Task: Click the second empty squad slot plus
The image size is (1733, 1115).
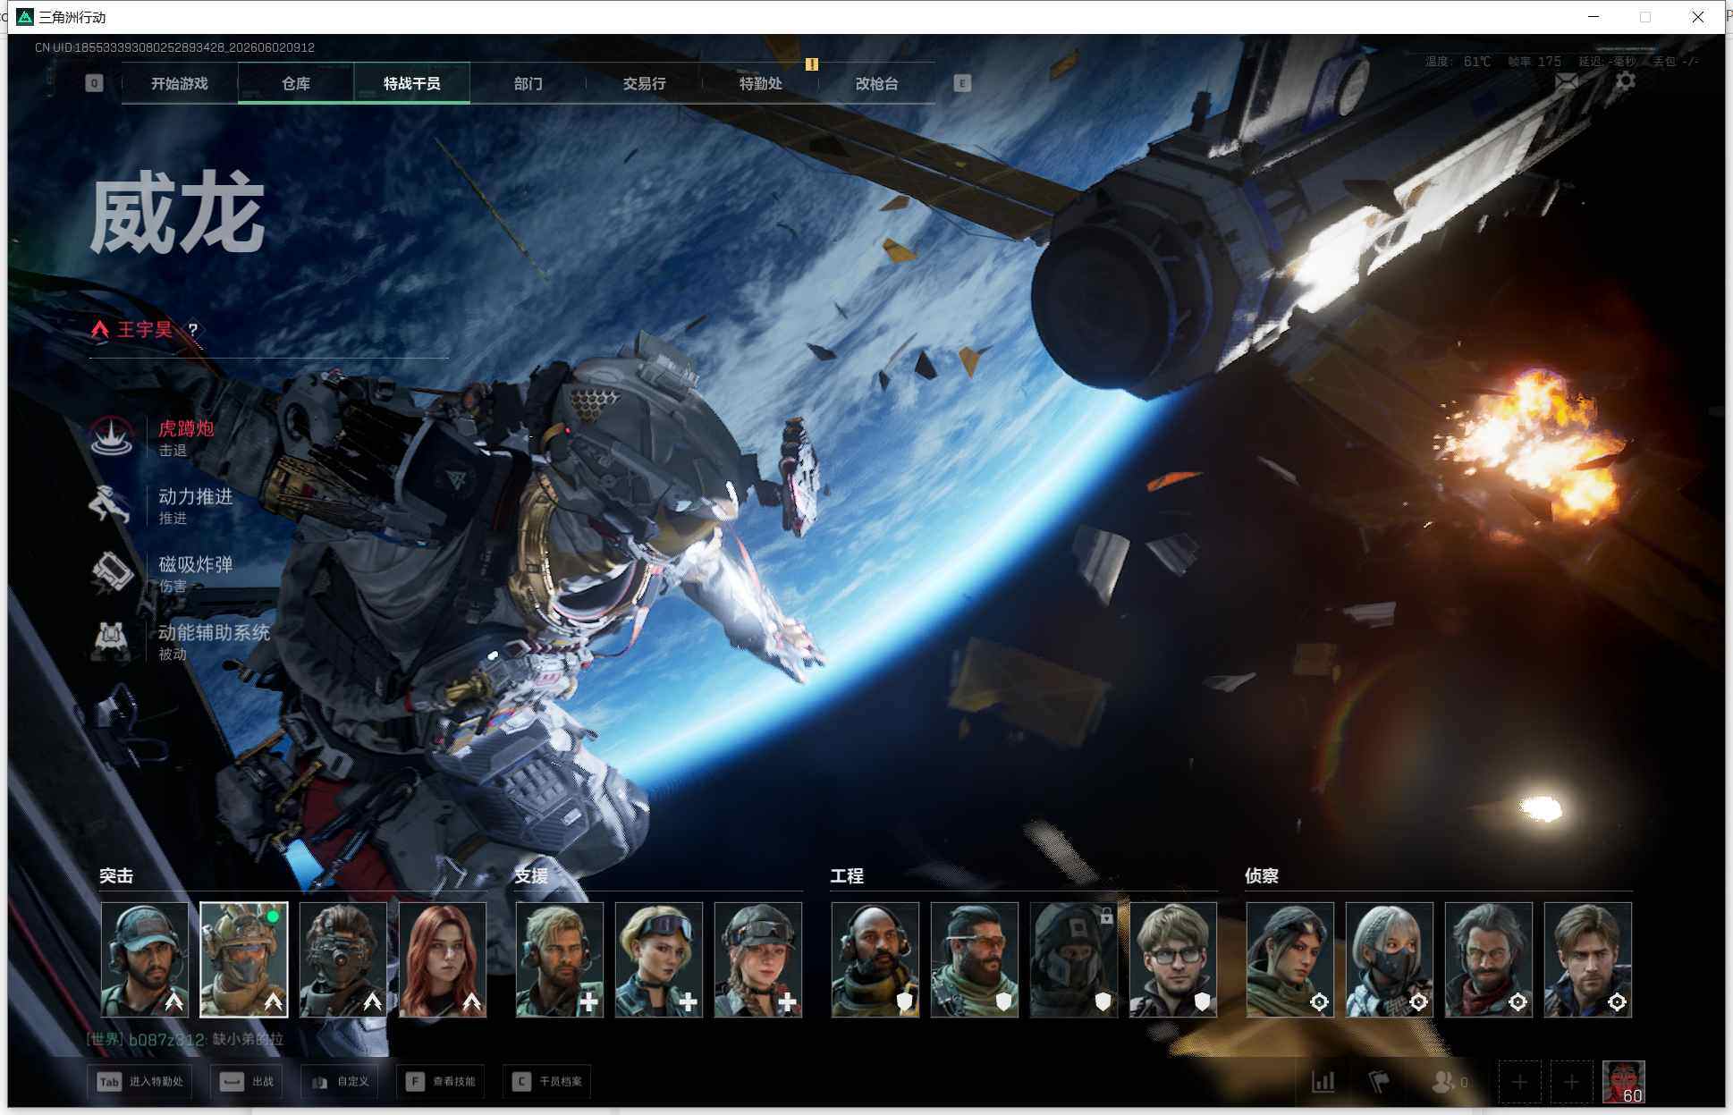Action: [x=1571, y=1082]
